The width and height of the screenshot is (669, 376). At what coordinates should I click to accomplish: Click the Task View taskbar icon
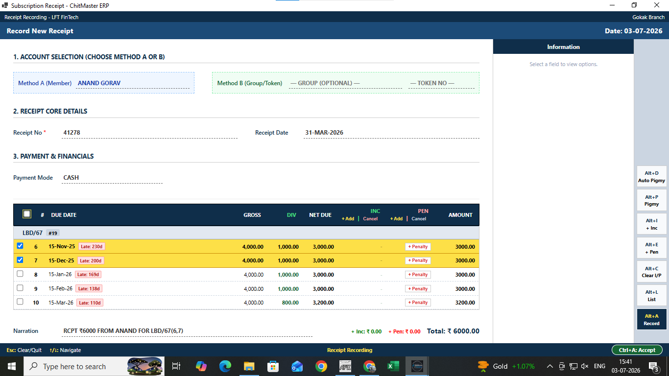coord(177,366)
